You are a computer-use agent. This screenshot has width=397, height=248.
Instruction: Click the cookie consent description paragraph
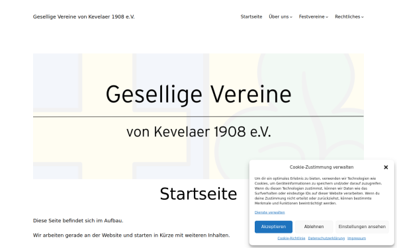pyautogui.click(x=318, y=191)
